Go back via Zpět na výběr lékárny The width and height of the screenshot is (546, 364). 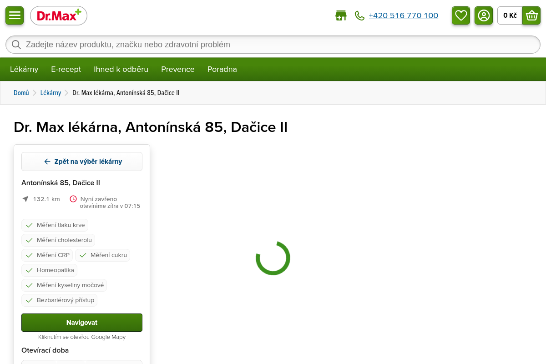coord(82,162)
